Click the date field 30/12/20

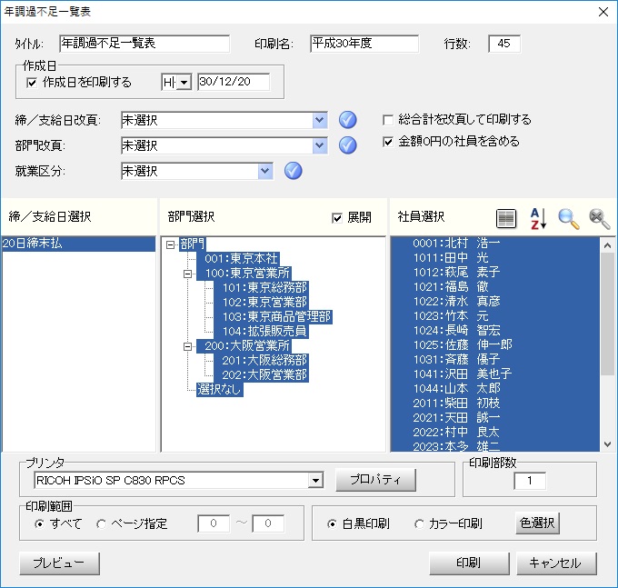(x=234, y=82)
